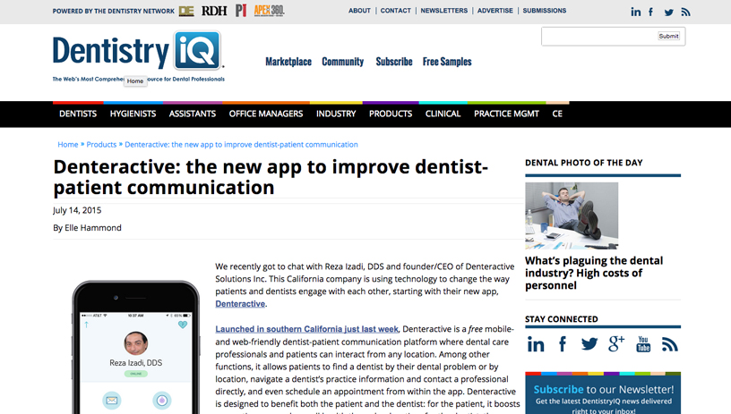Open the Facebook icon in the top bar
Image resolution: width=731 pixels, height=414 pixels.
650,12
